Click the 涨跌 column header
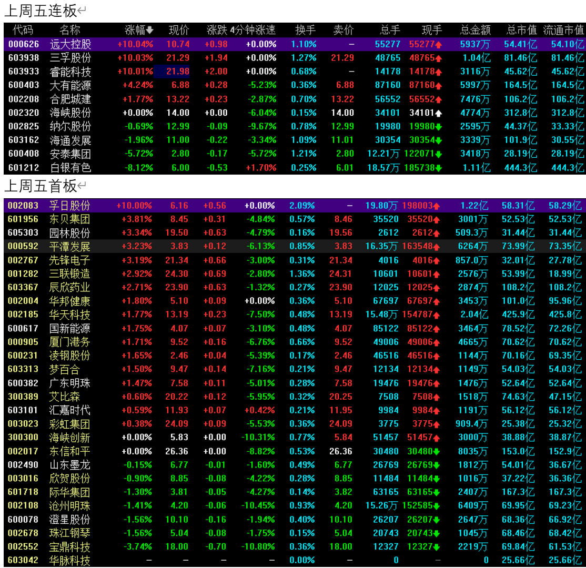The width and height of the screenshot is (586, 568). (217, 30)
